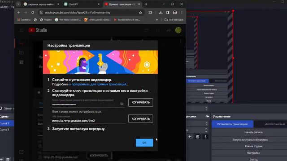Switch to the first search tab
The image size is (287, 161).
tap(41, 4)
